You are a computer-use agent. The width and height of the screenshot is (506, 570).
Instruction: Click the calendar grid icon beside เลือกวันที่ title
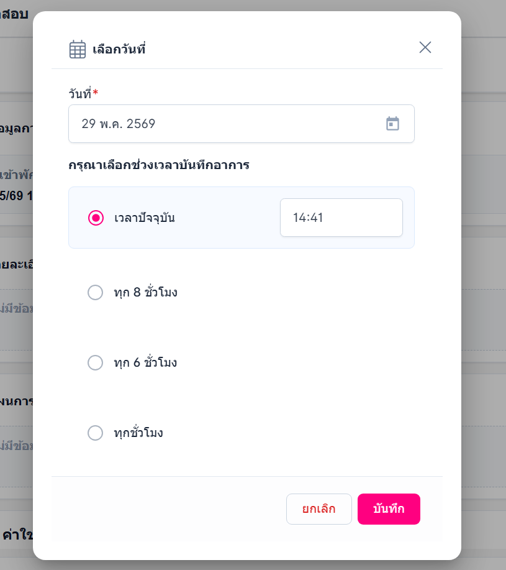(78, 49)
